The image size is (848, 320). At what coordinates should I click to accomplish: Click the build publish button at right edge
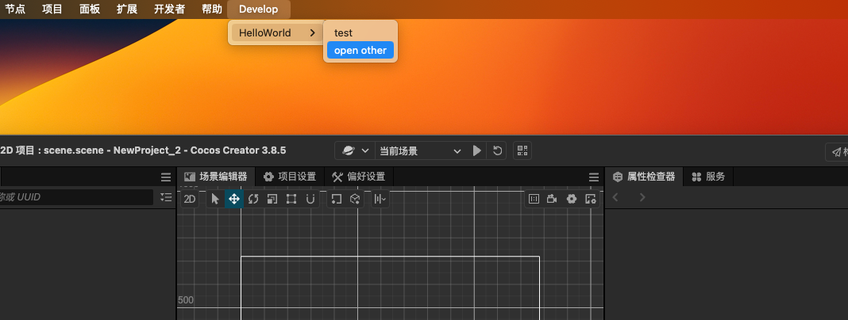pyautogui.click(x=837, y=151)
